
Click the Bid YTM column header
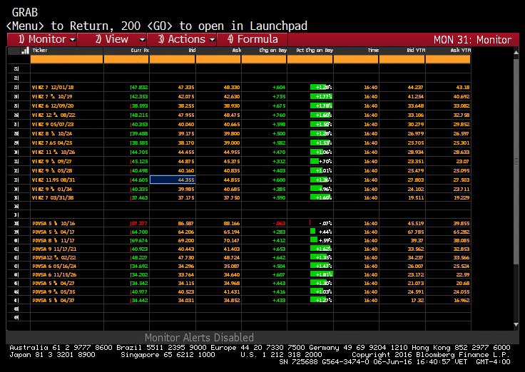click(x=416, y=50)
